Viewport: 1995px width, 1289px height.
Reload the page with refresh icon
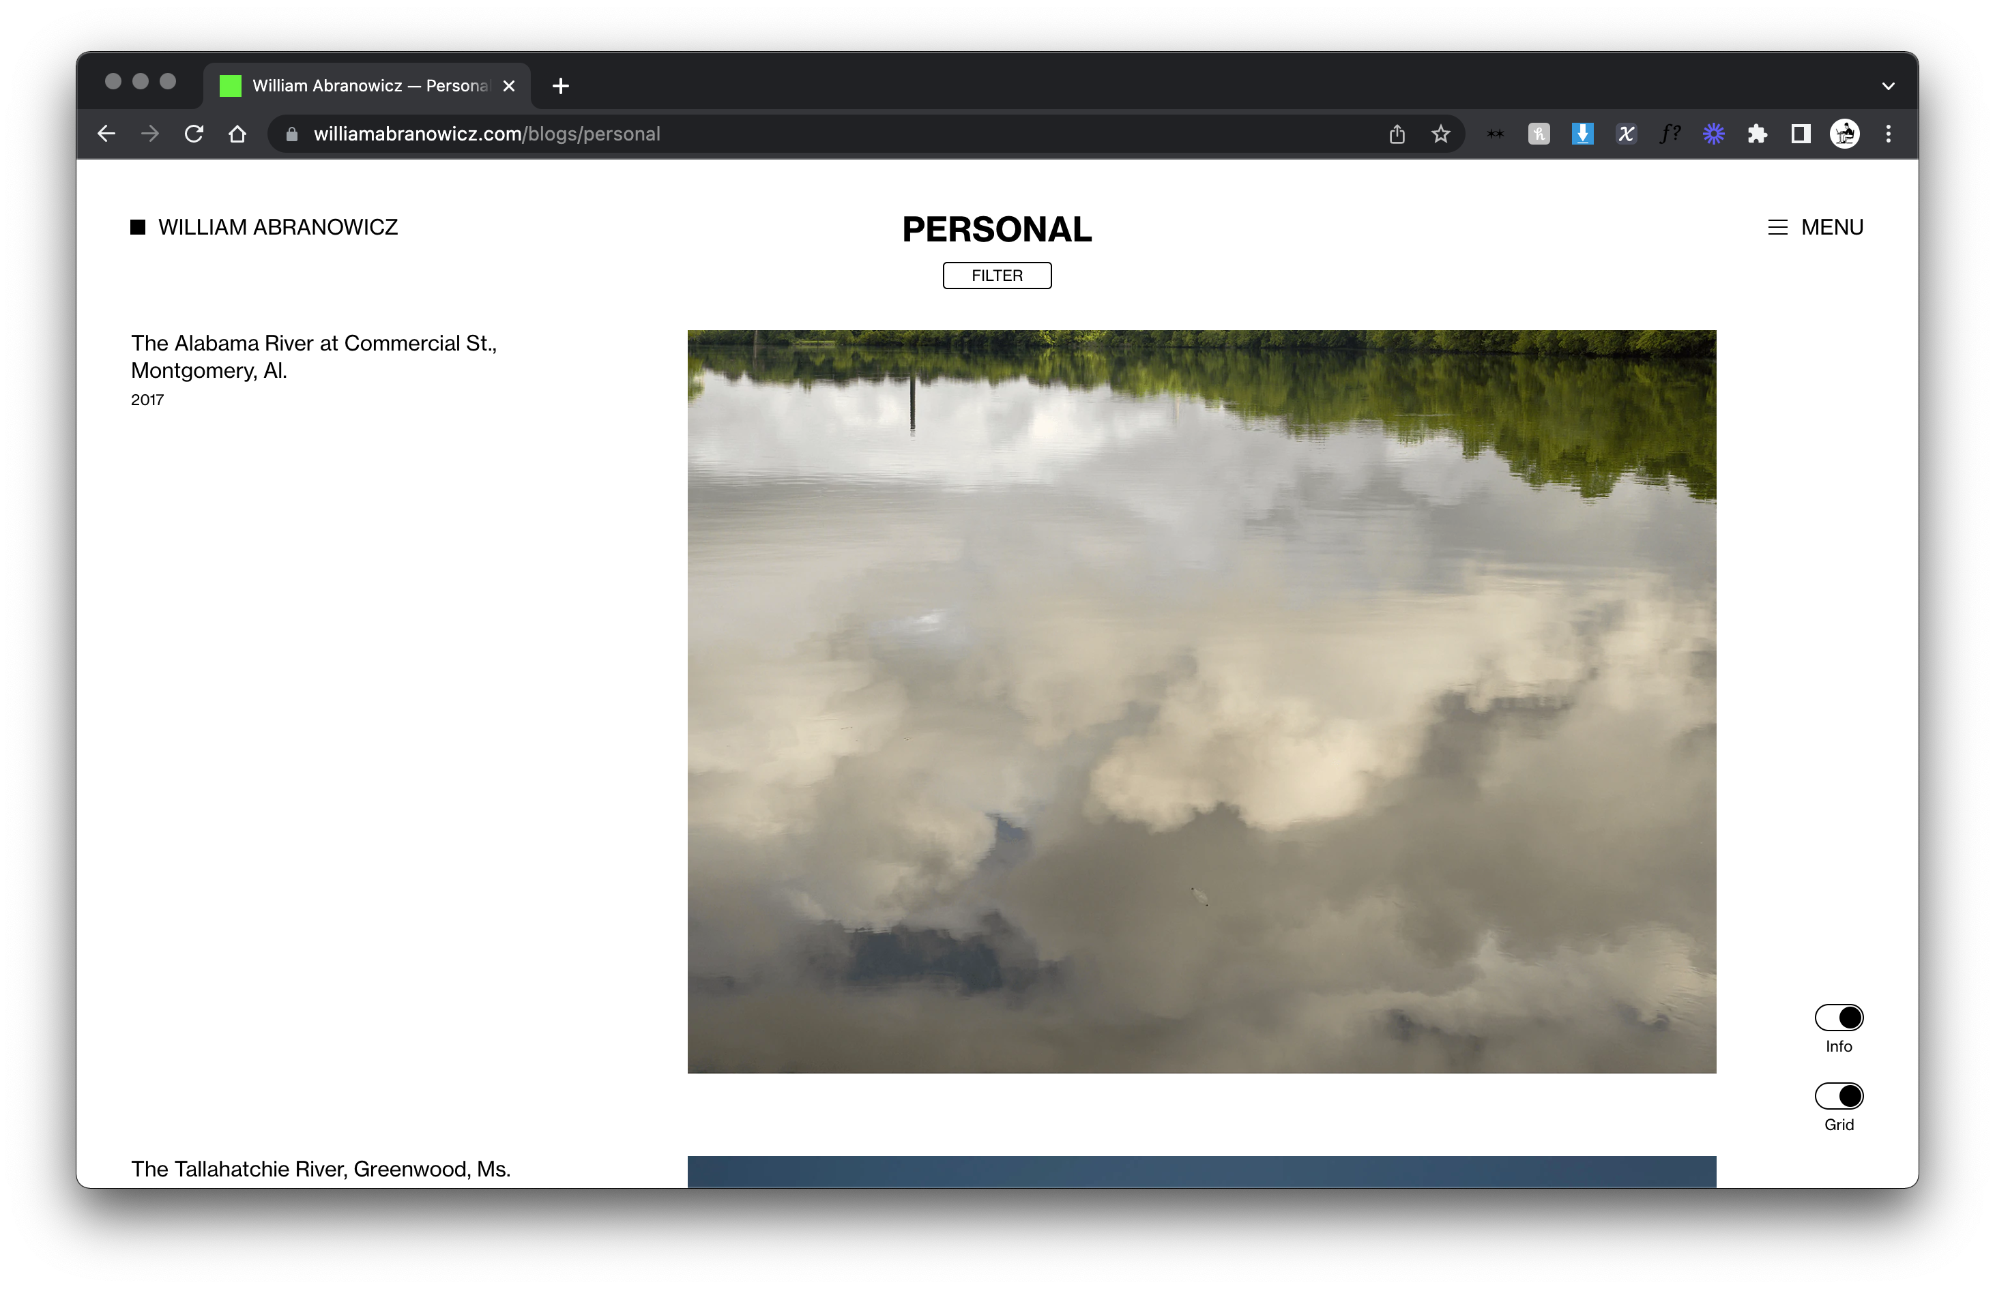pyautogui.click(x=194, y=134)
